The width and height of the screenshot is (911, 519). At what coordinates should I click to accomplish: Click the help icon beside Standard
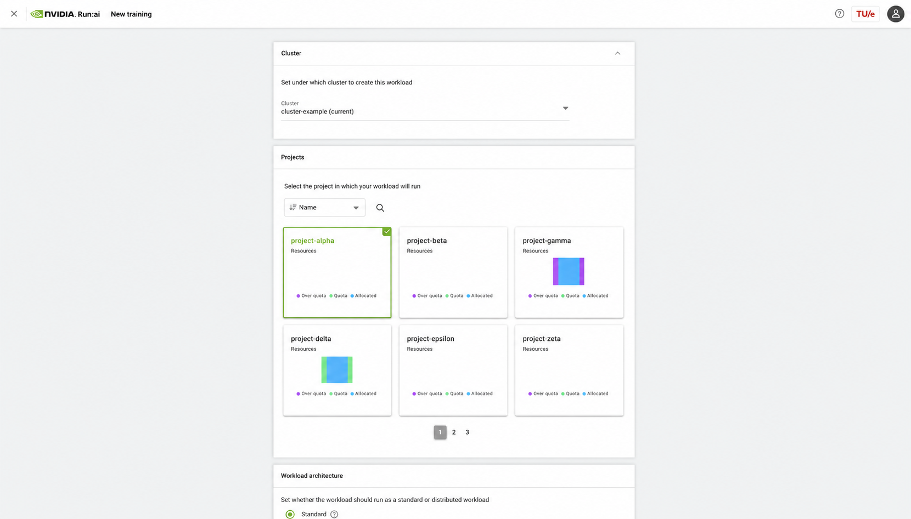coord(334,514)
